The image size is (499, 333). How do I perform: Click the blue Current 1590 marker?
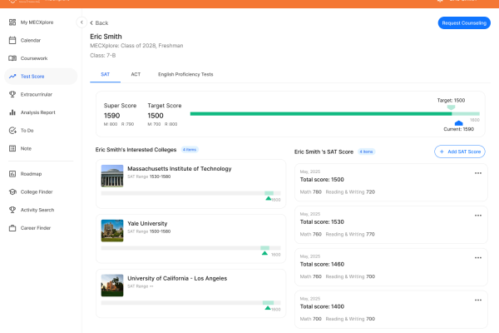pos(458,123)
